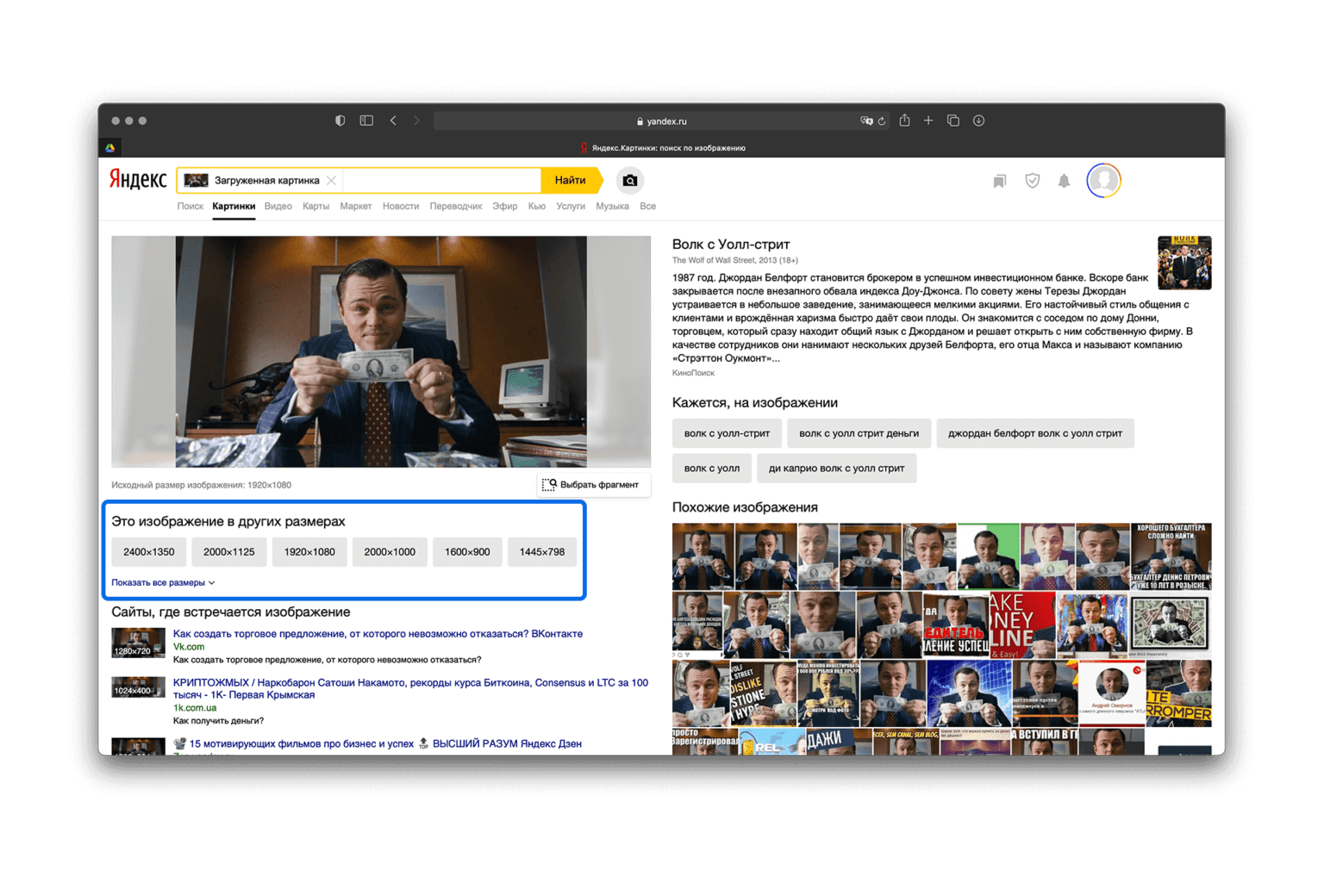Open the ВКонтакте торговое предложение link
This screenshot has width=1324, height=882.
click(x=378, y=634)
